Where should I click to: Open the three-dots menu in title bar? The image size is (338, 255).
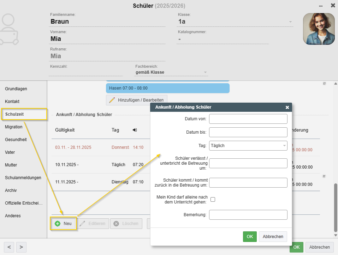pos(321,6)
